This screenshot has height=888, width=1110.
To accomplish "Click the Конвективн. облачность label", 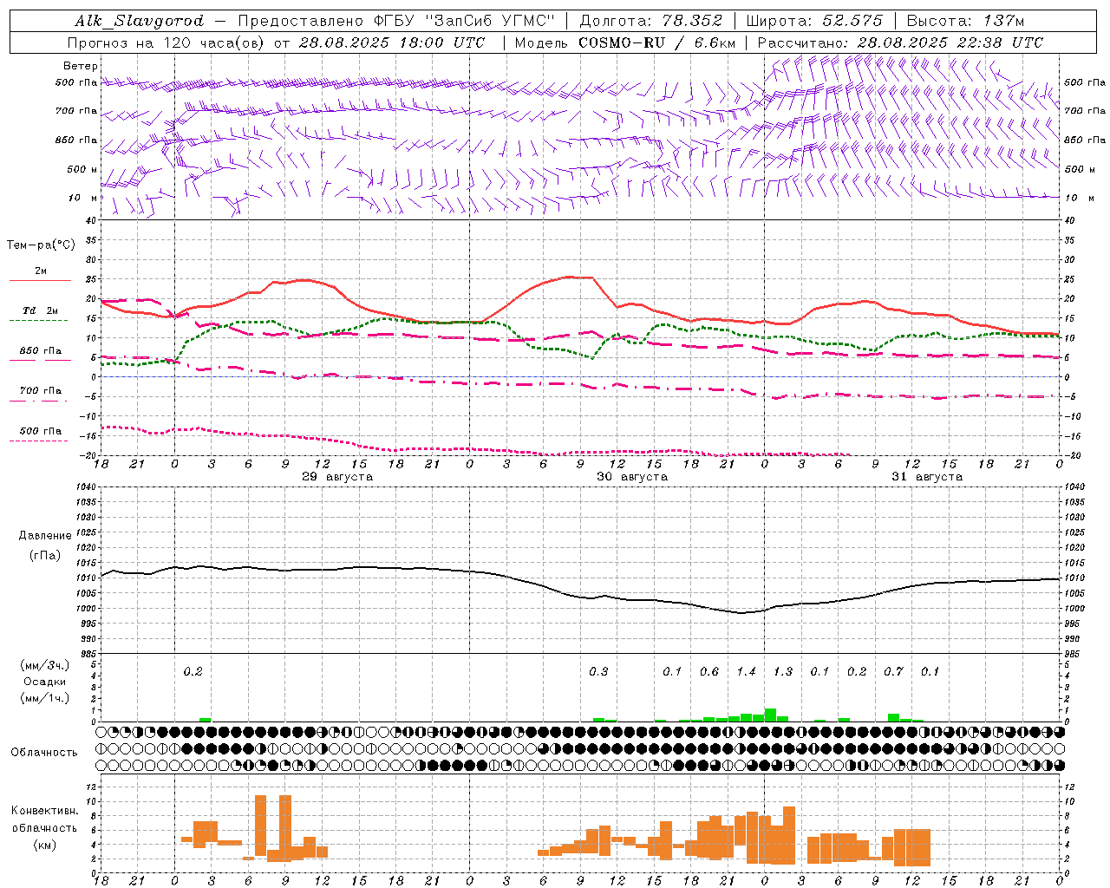I will point(45,819).
